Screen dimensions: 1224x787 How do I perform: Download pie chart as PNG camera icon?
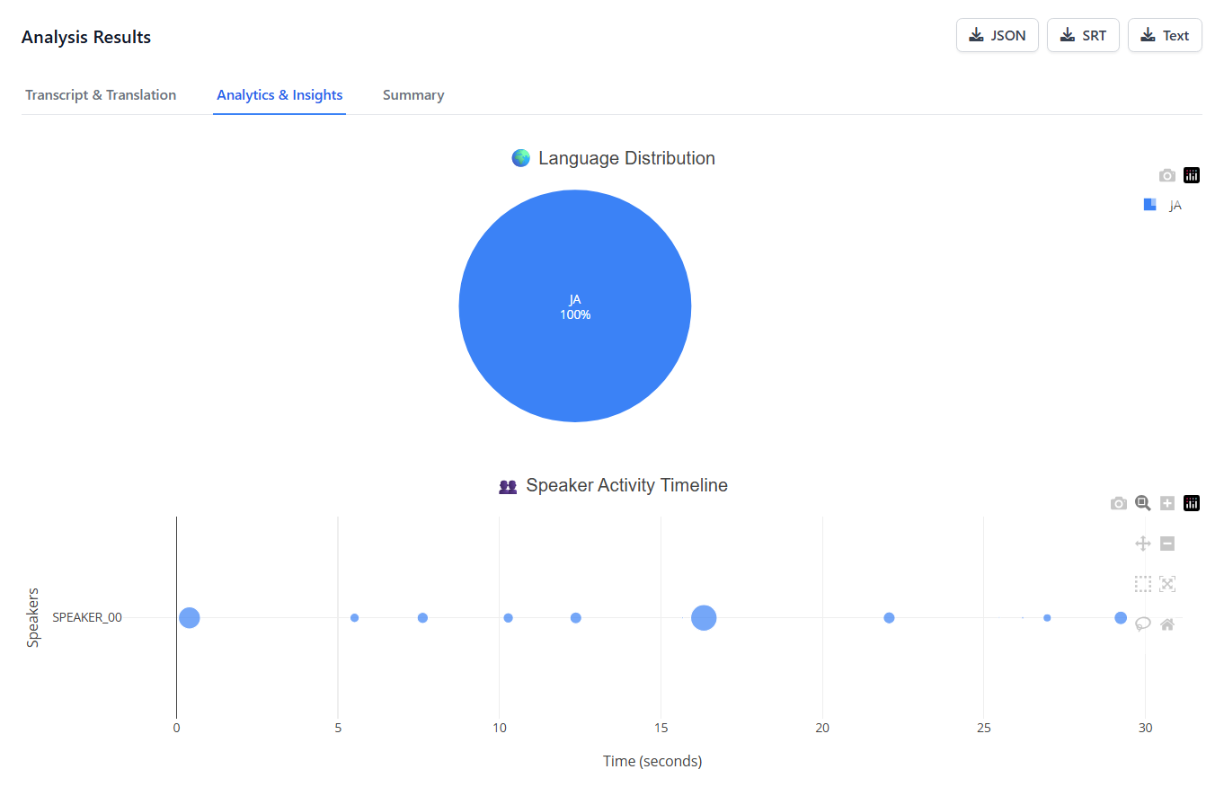point(1166,175)
